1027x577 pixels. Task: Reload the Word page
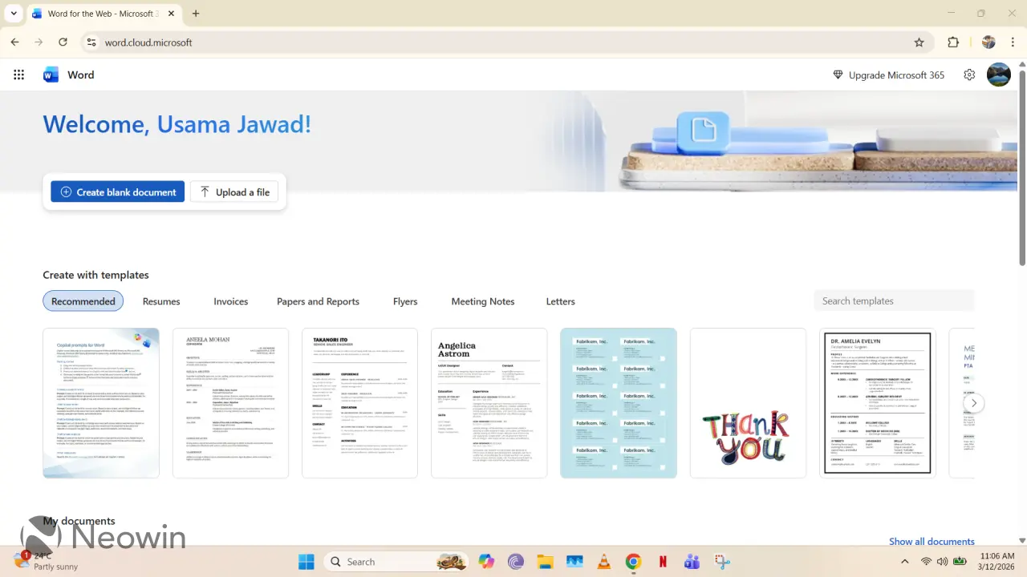click(x=63, y=42)
